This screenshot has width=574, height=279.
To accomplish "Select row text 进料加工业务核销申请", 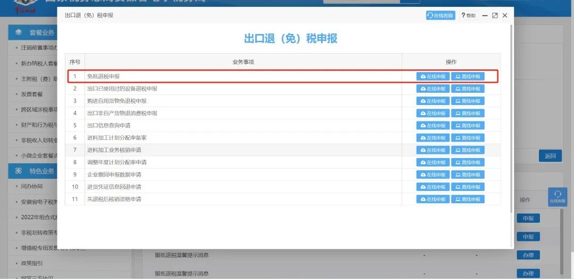I will (x=114, y=150).
